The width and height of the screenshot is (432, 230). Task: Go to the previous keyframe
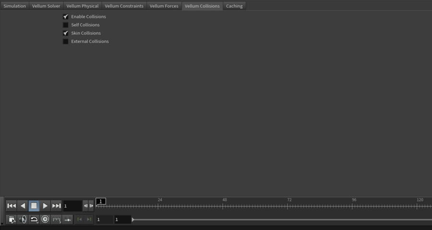80,219
